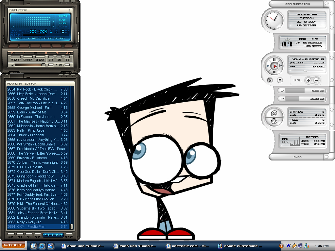This screenshot has height=251, width=335.
Task: Click the weather sun icon showing 19°C
Action: coord(287,43)
